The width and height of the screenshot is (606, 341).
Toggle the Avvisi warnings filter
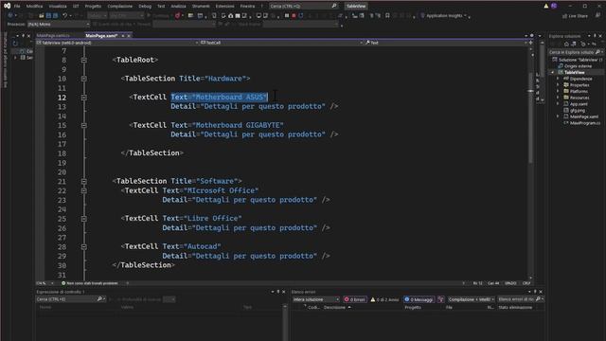pyautogui.click(x=384, y=299)
